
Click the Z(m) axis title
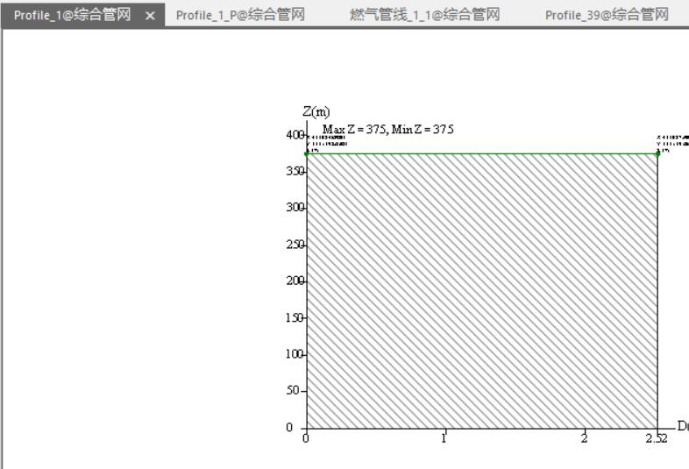click(x=316, y=111)
